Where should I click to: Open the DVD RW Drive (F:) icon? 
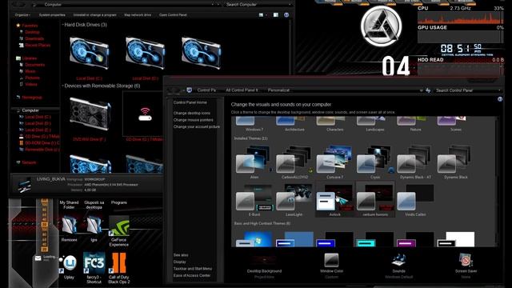[90, 114]
